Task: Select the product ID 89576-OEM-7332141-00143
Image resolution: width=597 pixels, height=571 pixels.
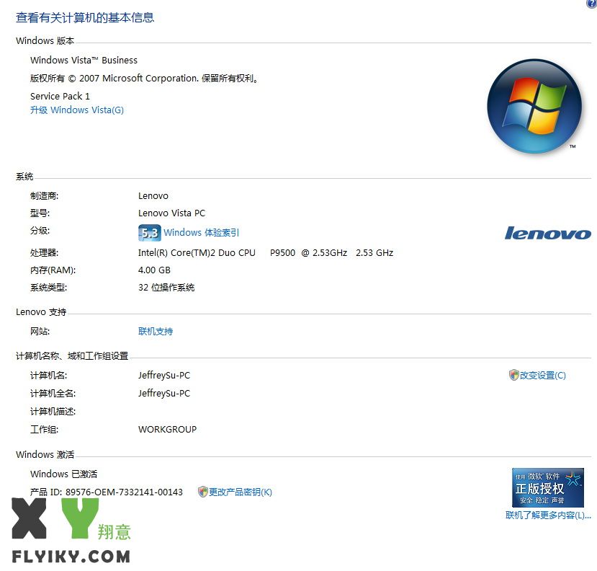Action: [124, 492]
